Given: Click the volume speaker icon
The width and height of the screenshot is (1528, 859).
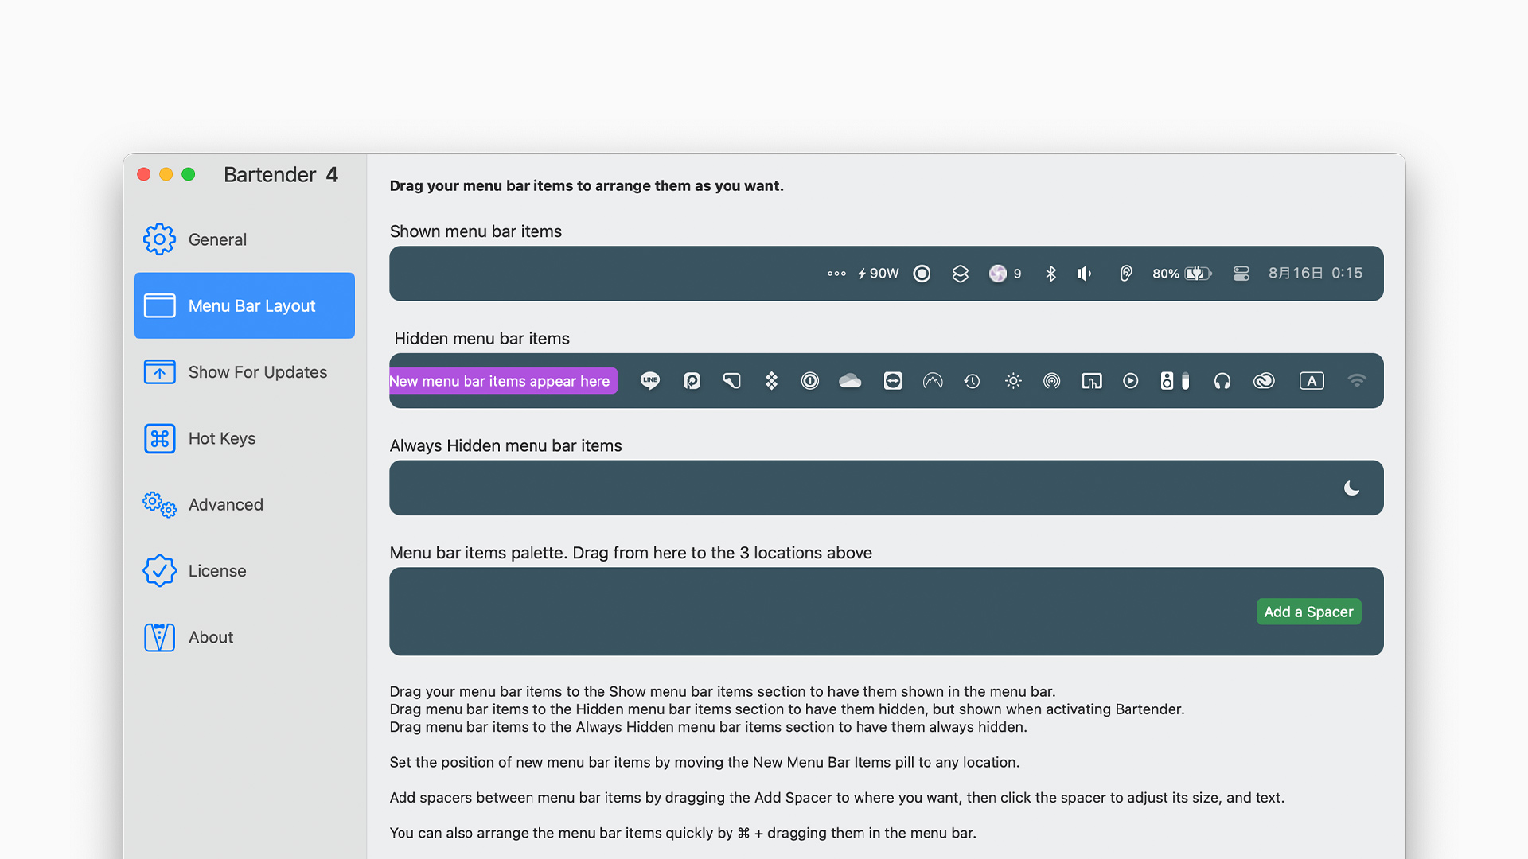Looking at the screenshot, I should click(x=1084, y=274).
